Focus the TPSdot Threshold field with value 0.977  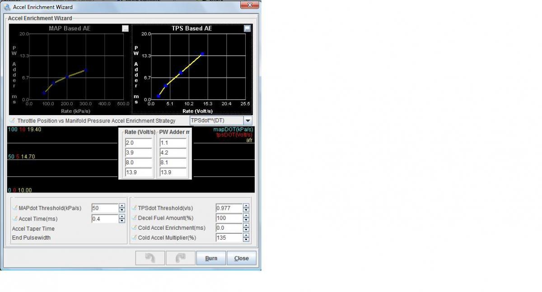pyautogui.click(x=229, y=208)
